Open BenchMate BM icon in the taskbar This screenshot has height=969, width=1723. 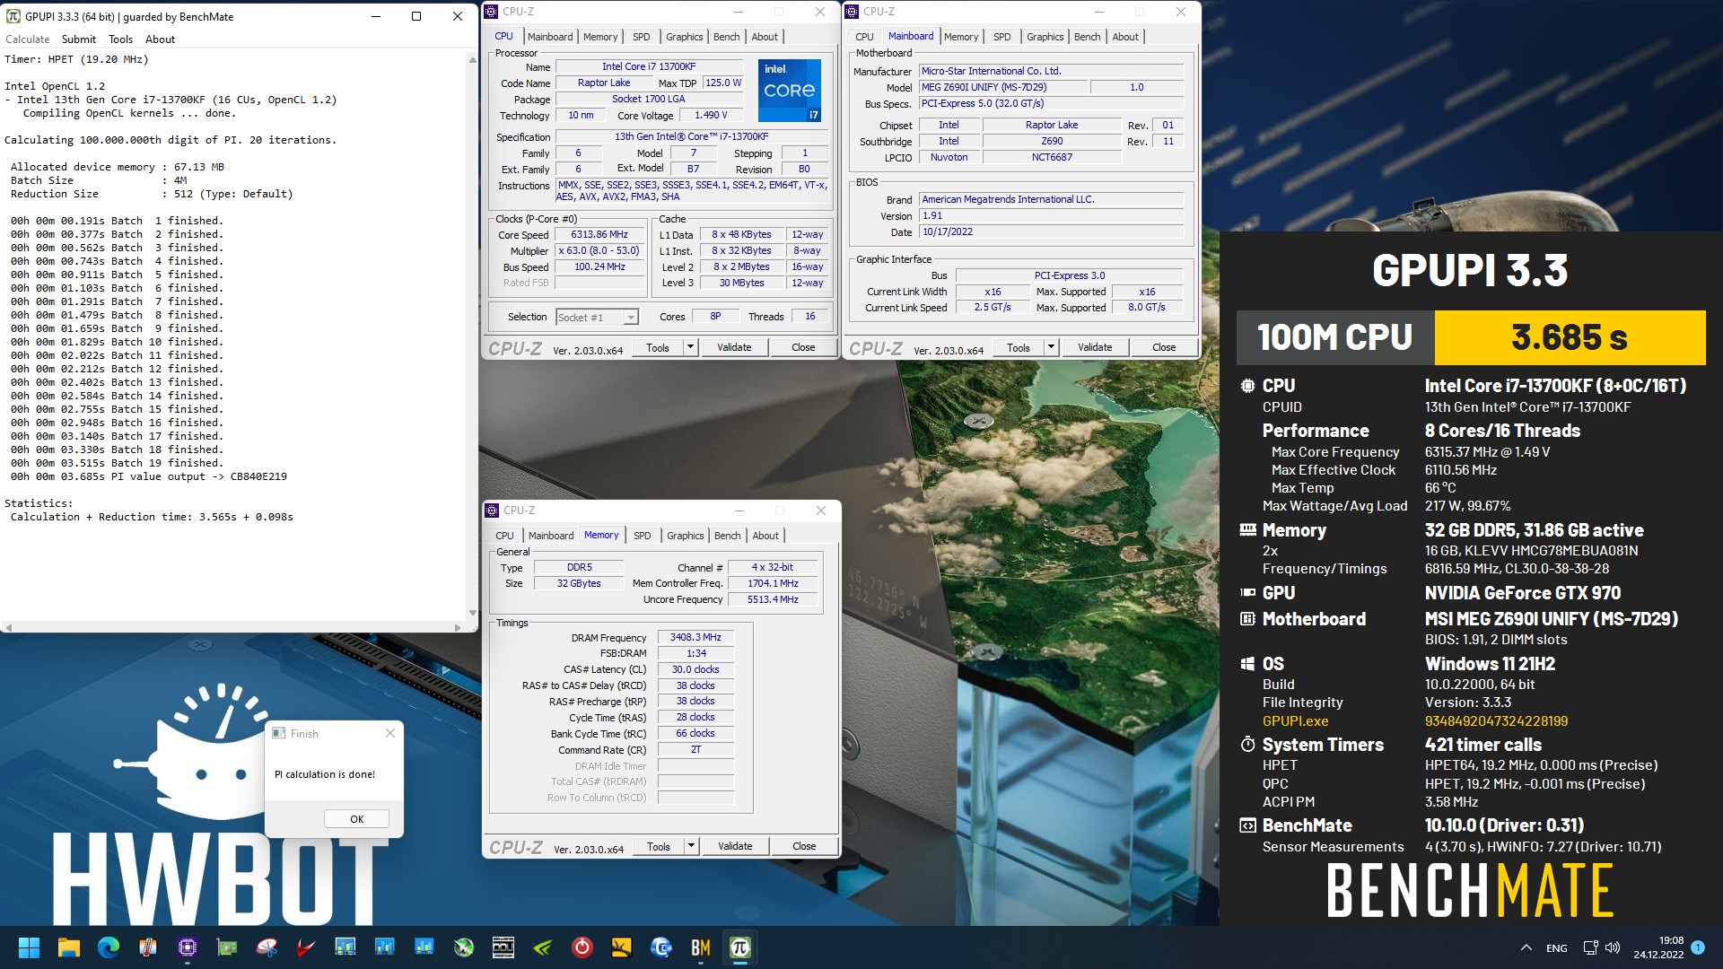coord(700,947)
